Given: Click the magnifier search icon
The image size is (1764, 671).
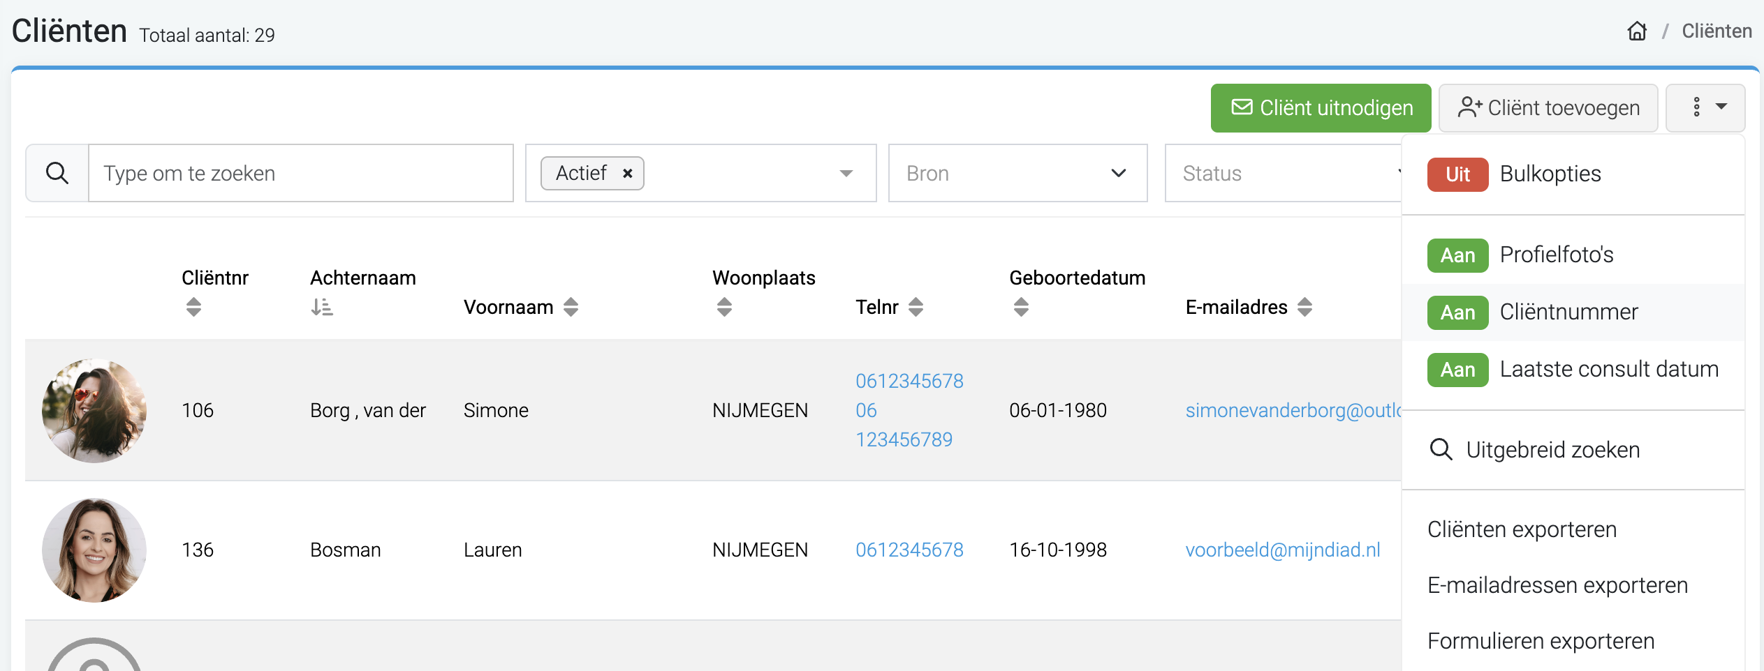Looking at the screenshot, I should [x=57, y=173].
